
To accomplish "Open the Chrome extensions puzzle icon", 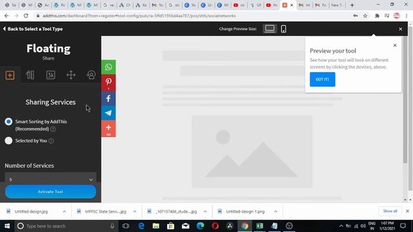I will (377, 15).
